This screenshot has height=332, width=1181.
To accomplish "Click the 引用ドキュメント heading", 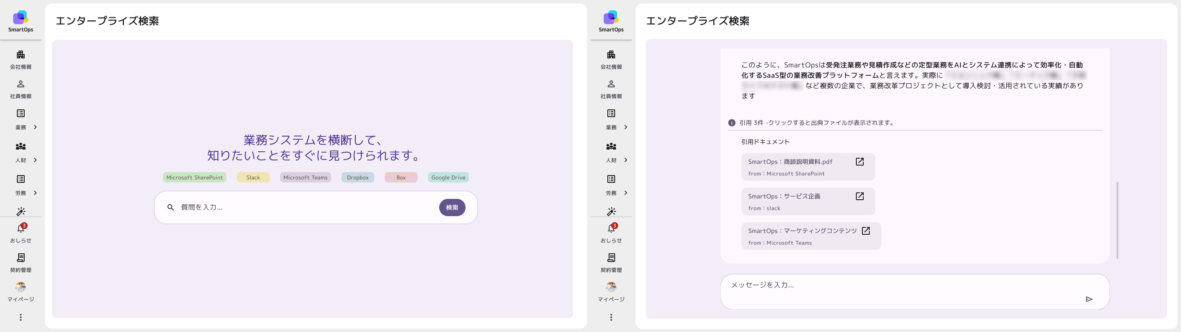I will tap(765, 142).
